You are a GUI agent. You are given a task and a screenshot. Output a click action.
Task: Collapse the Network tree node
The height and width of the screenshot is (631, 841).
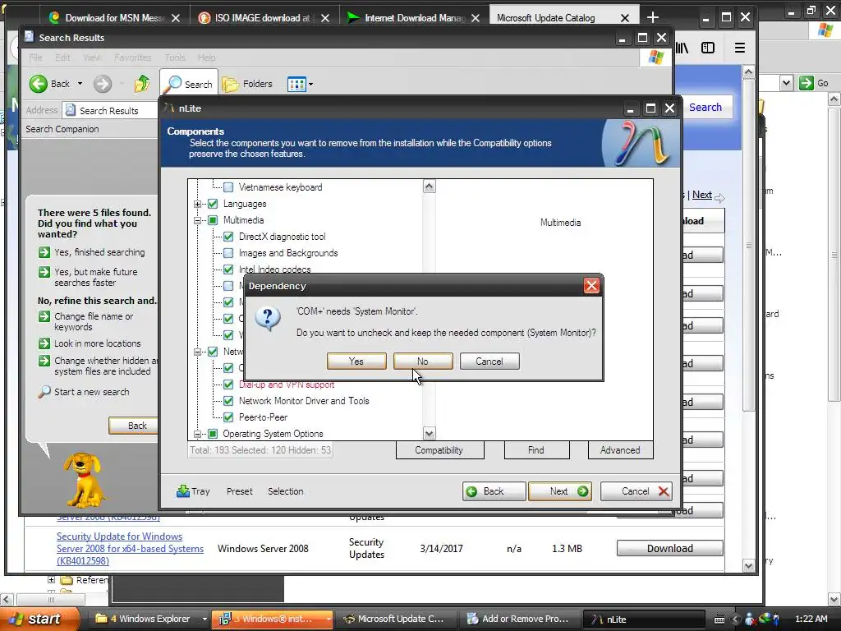[x=197, y=352]
